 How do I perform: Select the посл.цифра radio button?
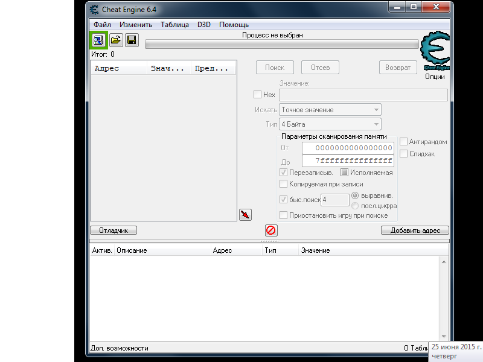pos(355,206)
